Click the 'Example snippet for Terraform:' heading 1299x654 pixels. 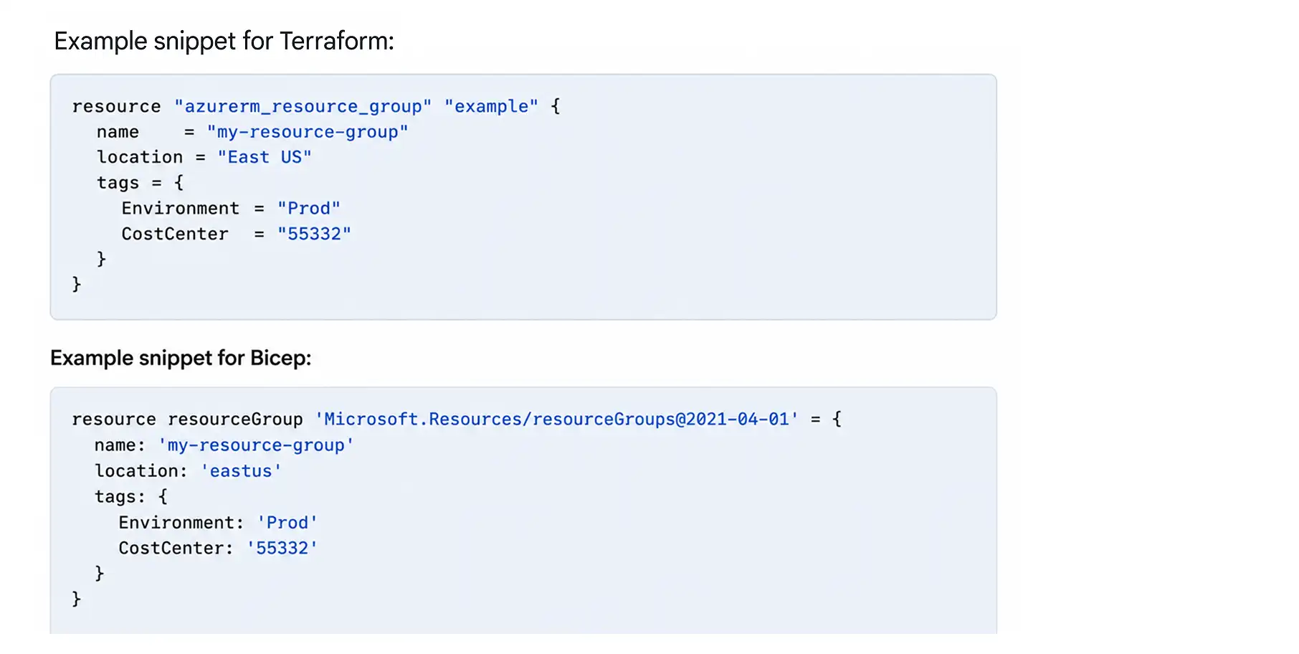(224, 42)
